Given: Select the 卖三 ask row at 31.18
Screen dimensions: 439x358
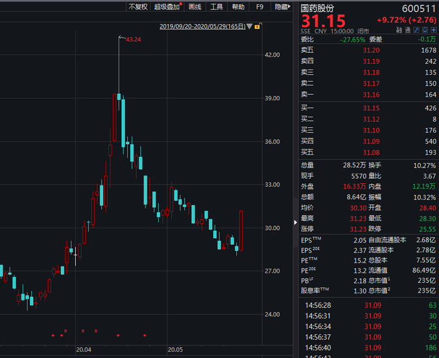Looking at the screenshot, I should point(369,73).
